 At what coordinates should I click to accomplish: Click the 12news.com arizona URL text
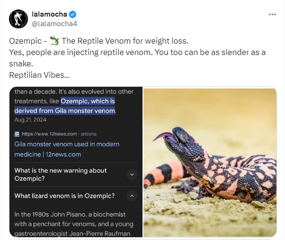59,134
